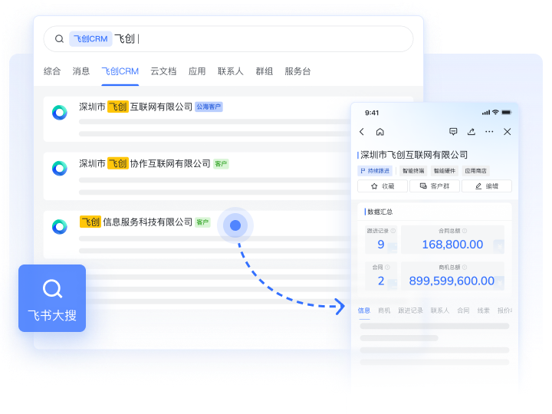
Task: Switch to the 消息 tab
Action: (81, 71)
